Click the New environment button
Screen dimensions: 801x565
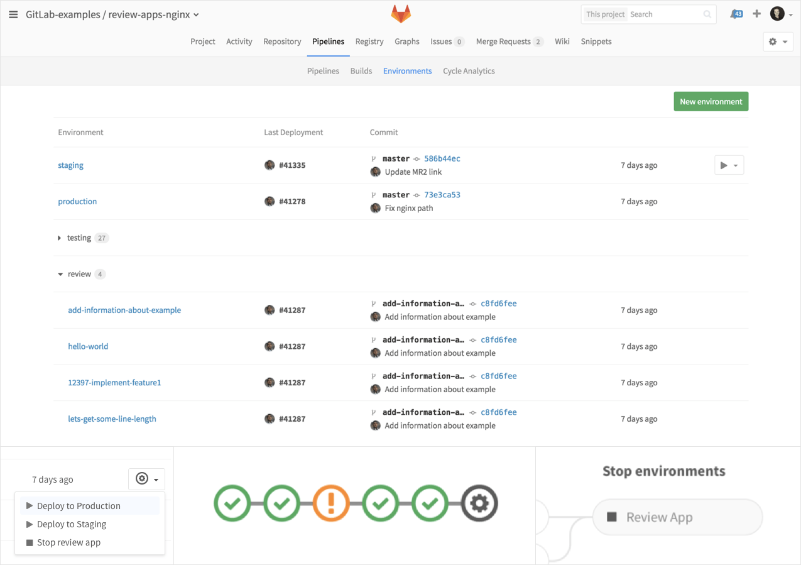click(711, 101)
